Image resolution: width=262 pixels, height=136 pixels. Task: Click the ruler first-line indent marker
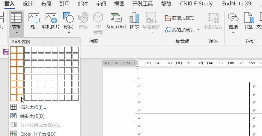pyautogui.click(x=137, y=60)
